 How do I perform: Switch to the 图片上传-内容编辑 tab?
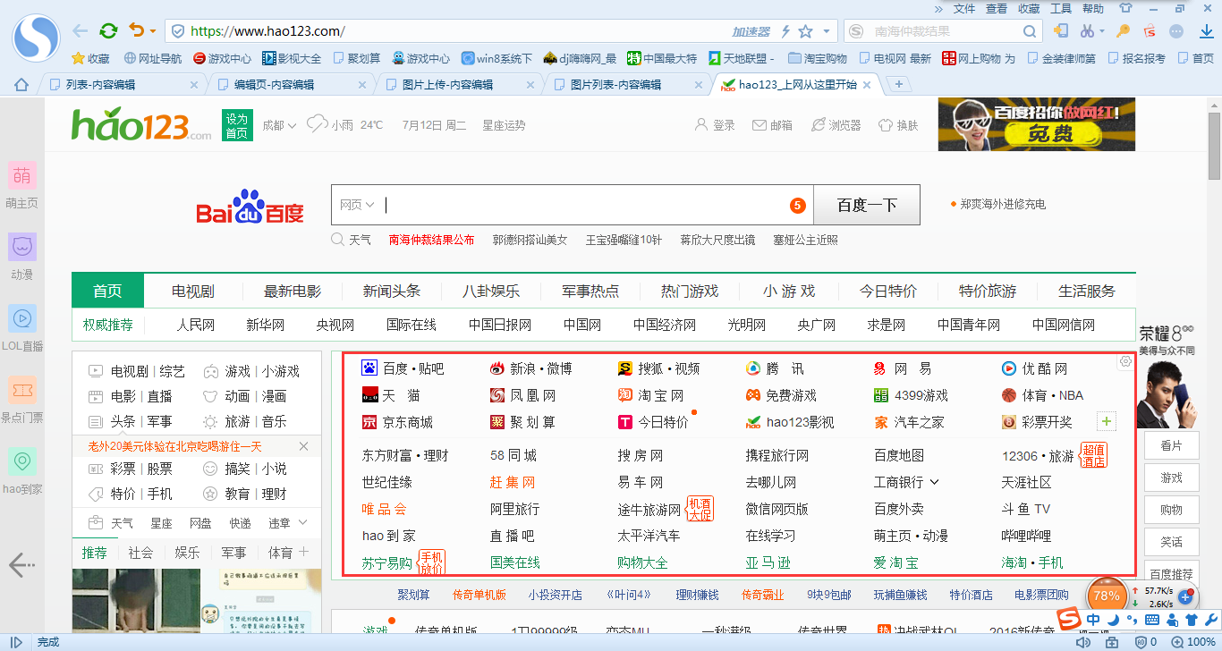point(457,85)
